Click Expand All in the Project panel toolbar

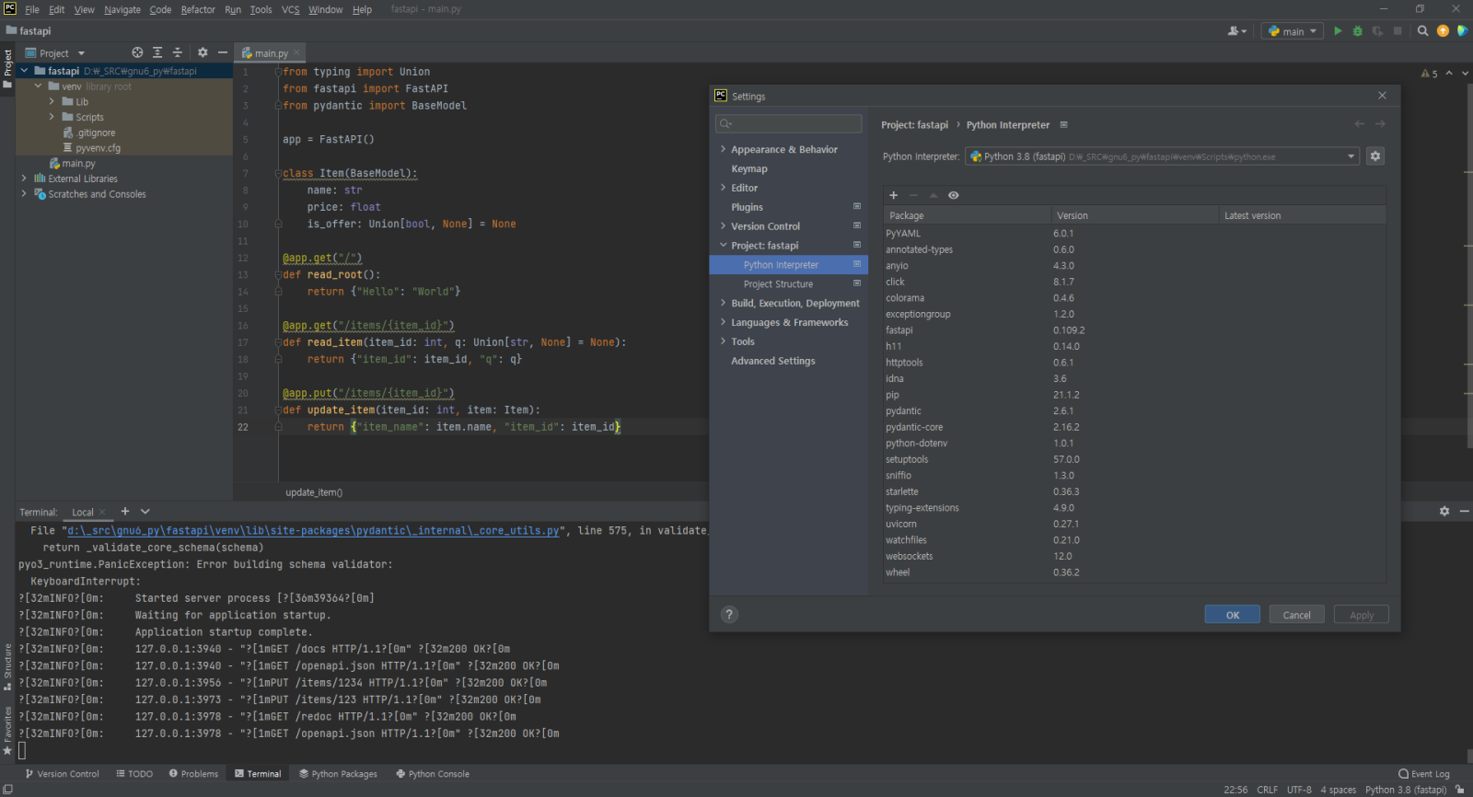(x=157, y=52)
